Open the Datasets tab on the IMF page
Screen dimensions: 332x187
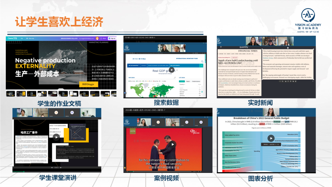coord(144,66)
